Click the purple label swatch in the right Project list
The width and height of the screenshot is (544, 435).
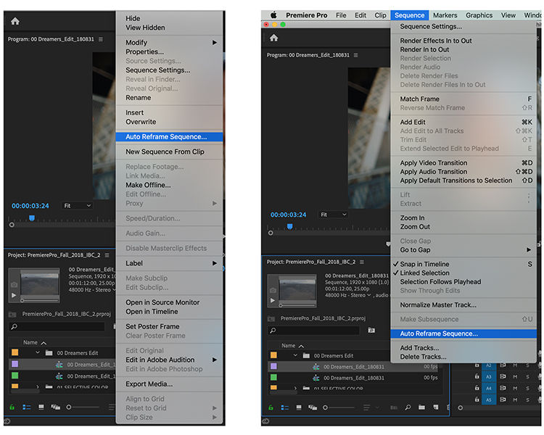point(273,366)
